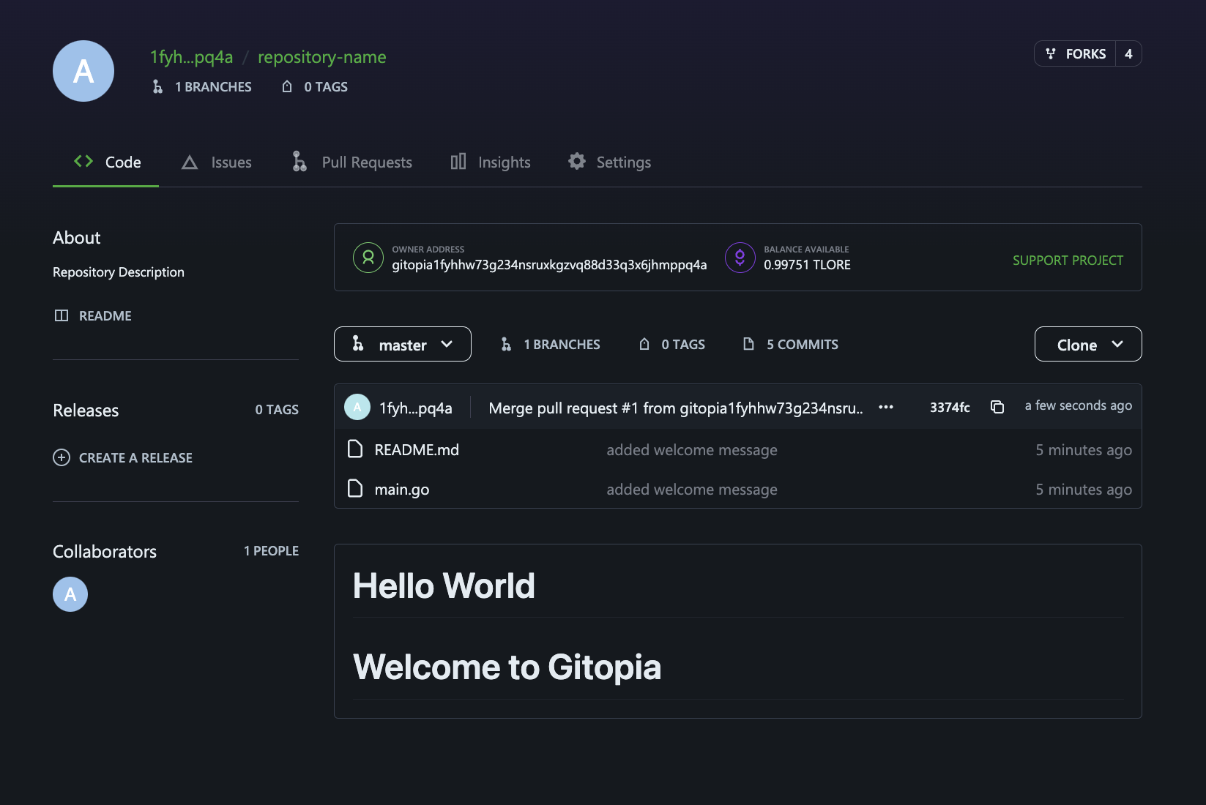This screenshot has height=805, width=1206.
Task: Switch to the Code tab
Action: click(x=106, y=162)
